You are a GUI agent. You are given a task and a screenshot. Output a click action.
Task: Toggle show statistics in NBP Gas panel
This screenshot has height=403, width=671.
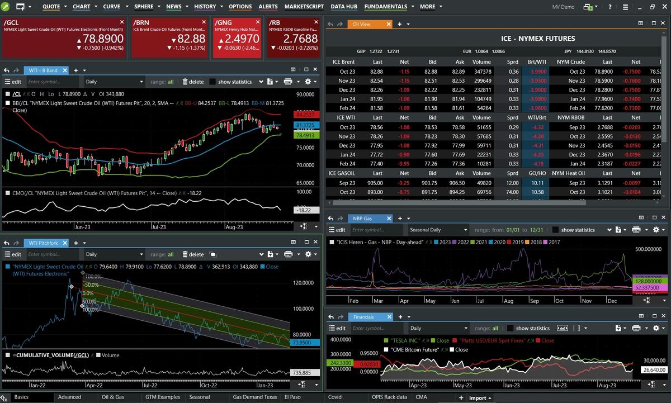coord(556,230)
